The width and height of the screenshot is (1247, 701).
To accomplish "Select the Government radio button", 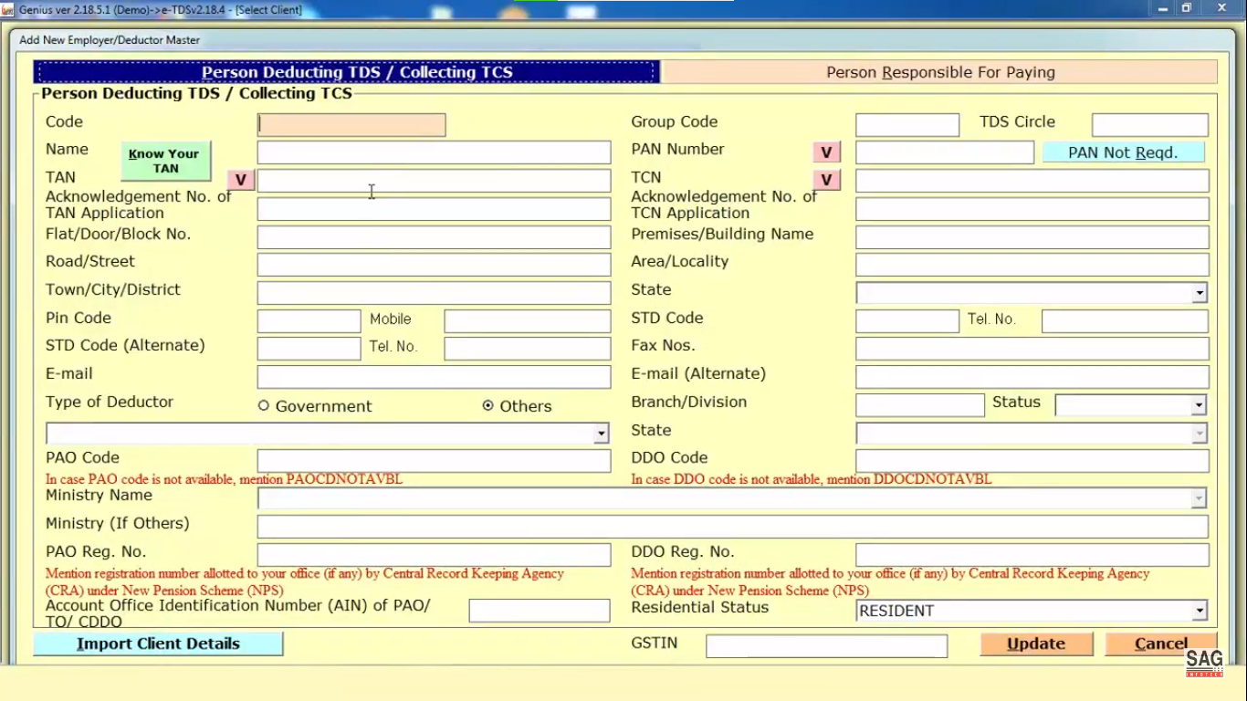I will point(264,406).
